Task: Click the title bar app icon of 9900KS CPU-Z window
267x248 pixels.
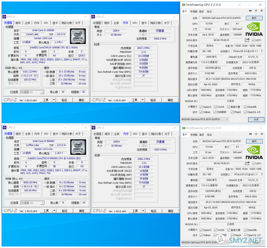Action: coord(5,128)
